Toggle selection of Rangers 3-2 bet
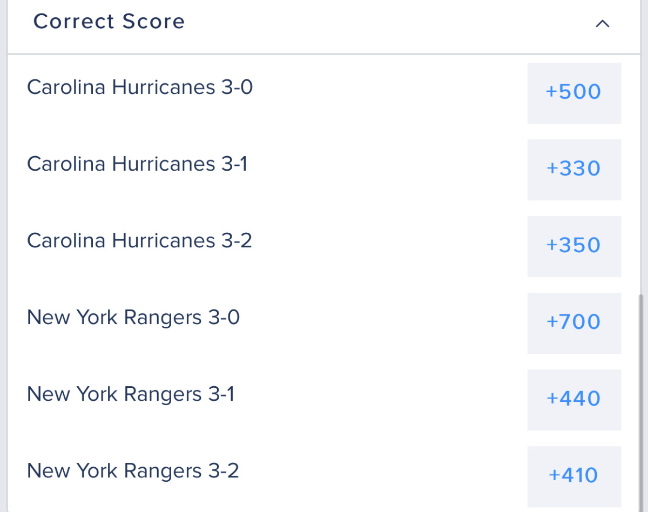Viewport: 648px width, 512px height. 574,476
